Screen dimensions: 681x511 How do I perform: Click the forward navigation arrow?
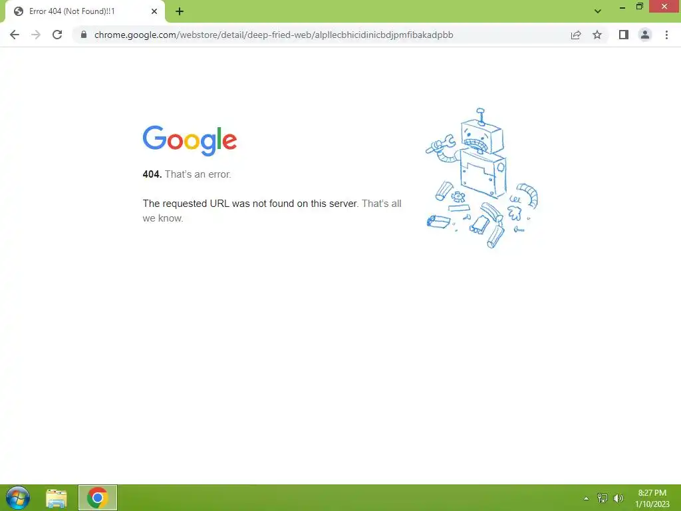(x=36, y=35)
